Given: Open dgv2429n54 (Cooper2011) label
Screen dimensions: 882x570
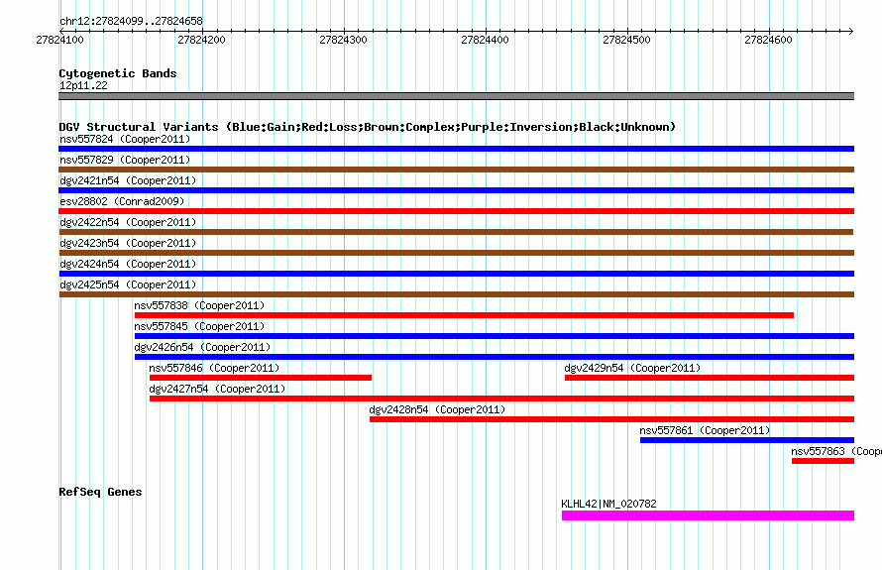Looking at the screenshot, I should point(632,368).
